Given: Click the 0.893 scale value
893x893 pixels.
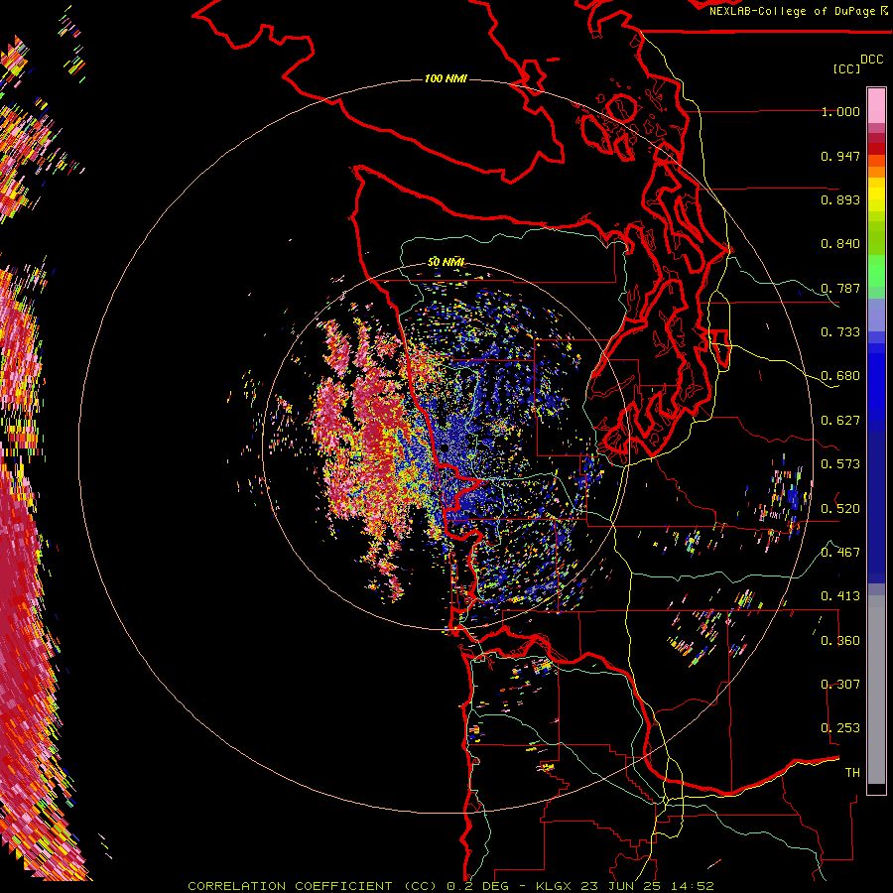Looking at the screenshot, I should point(840,199).
